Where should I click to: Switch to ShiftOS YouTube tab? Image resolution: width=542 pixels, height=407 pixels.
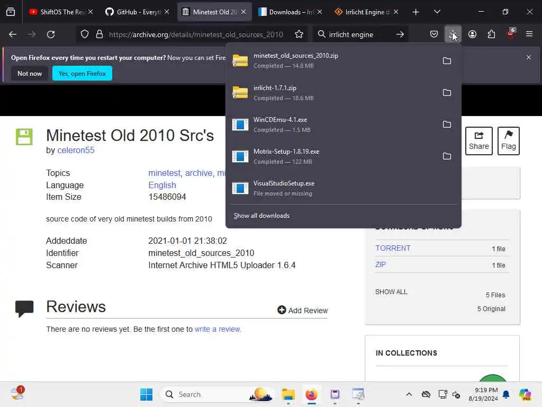(61, 12)
